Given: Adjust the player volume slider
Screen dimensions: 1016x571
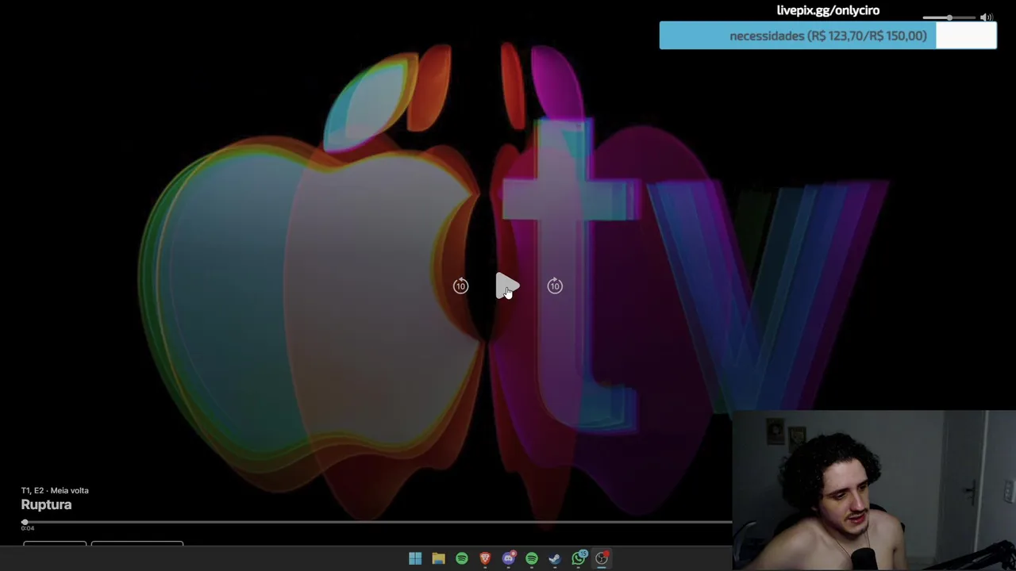Looking at the screenshot, I should coord(949,17).
